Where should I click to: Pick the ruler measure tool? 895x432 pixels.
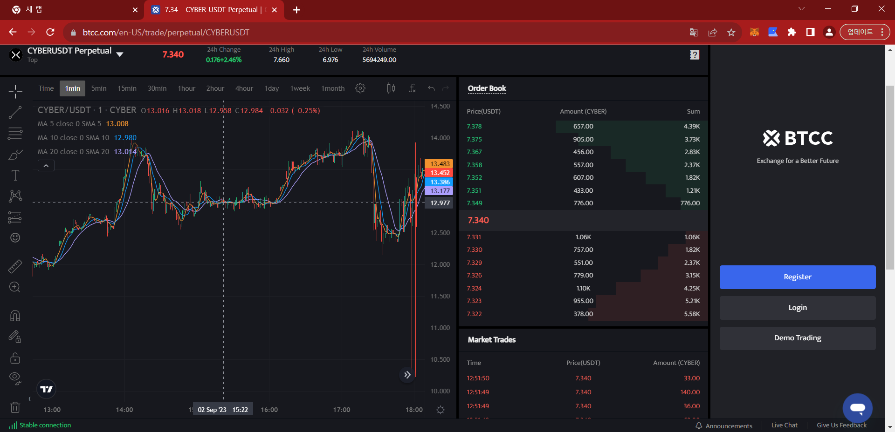tap(15, 266)
